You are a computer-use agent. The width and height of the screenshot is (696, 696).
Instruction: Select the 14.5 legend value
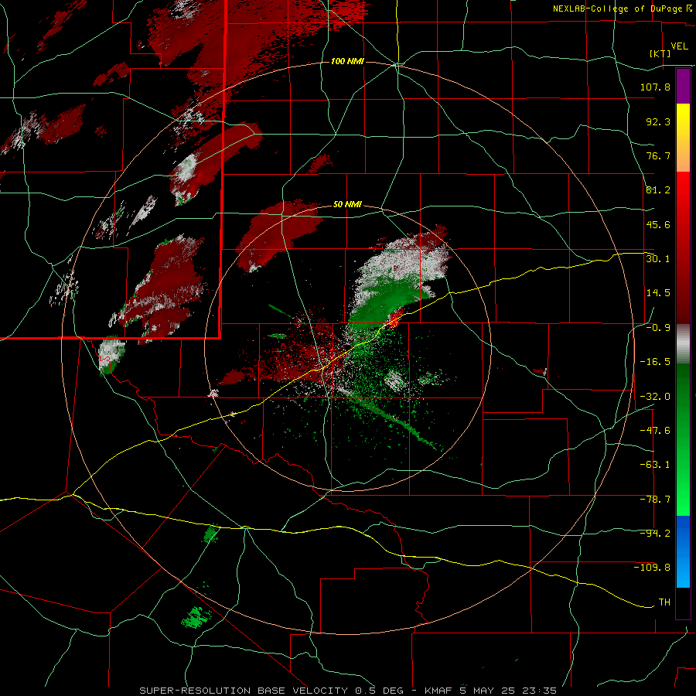[x=658, y=293]
